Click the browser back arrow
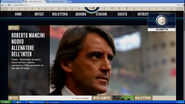The image size is (185, 104). [2, 5]
